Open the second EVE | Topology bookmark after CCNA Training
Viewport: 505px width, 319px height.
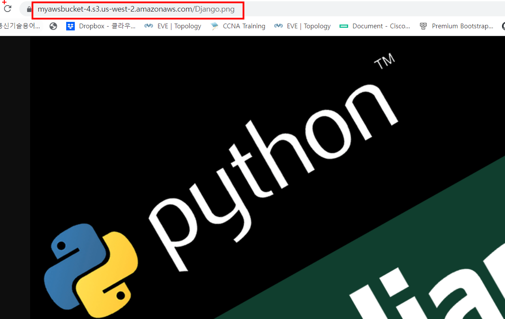[x=303, y=26]
